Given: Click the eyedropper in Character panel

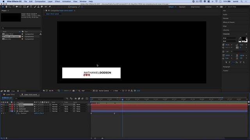Looking at the screenshot, I should pyautogui.click(x=240, y=38).
